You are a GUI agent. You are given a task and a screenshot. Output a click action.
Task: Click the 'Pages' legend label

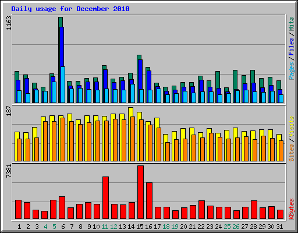[x=291, y=71]
